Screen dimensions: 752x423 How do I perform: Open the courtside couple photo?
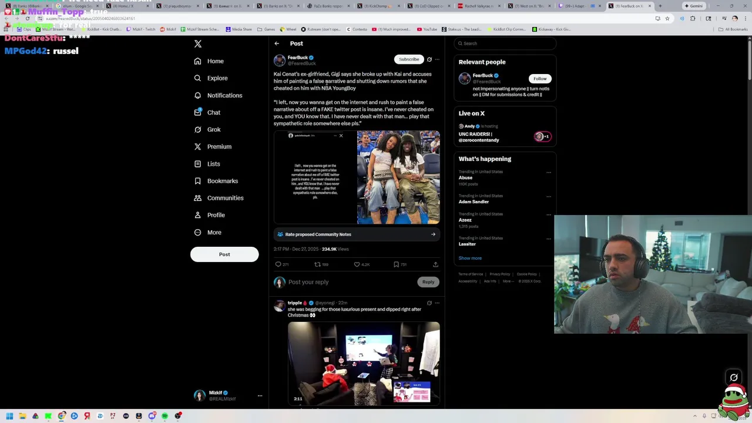click(x=398, y=177)
